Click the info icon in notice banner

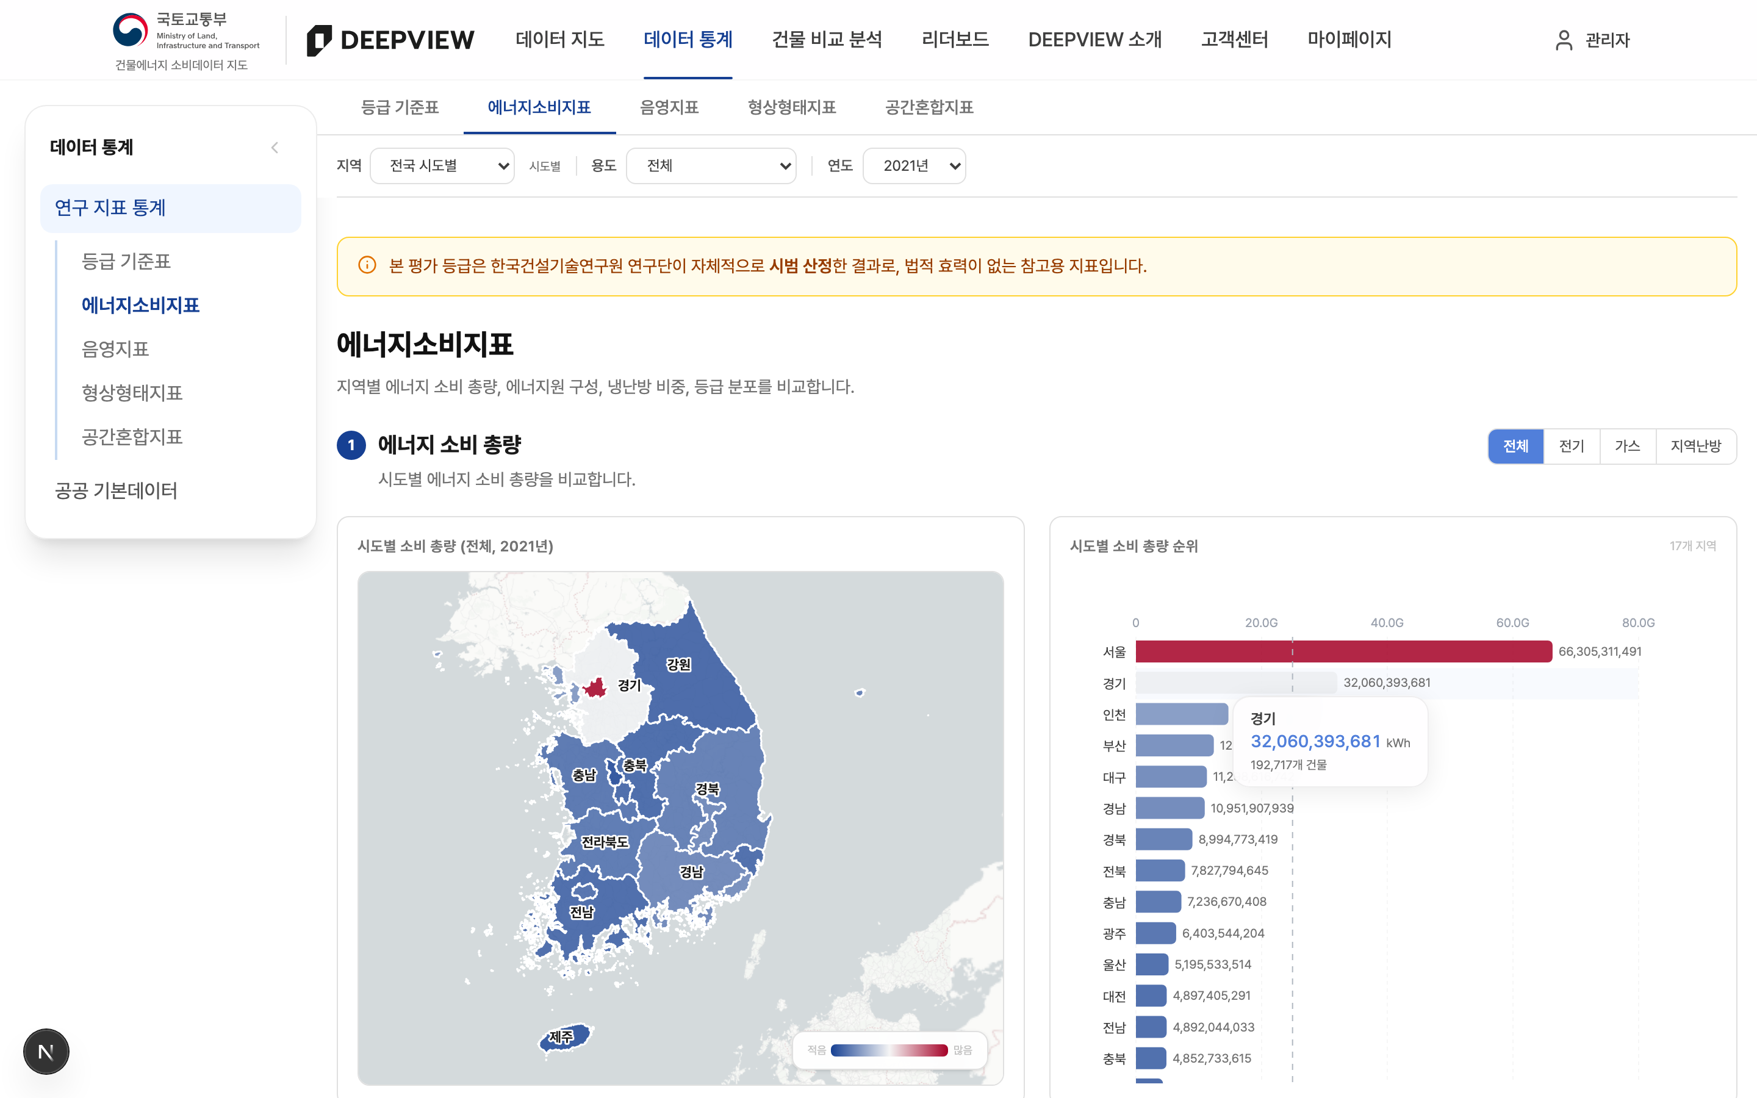click(x=367, y=265)
